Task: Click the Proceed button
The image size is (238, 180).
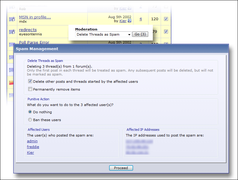Action: 121,168
